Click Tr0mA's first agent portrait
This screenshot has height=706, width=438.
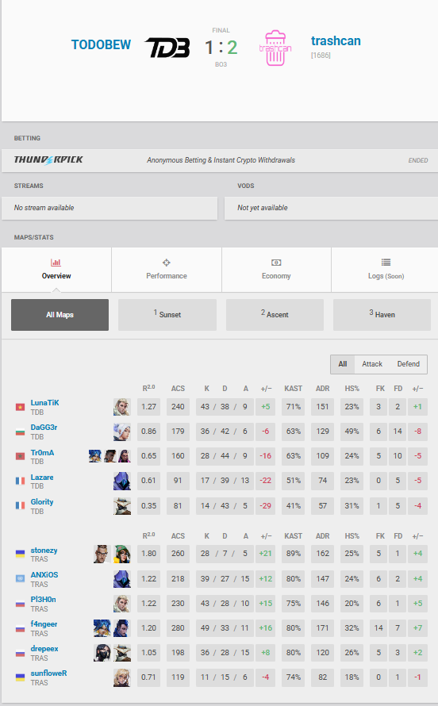tap(95, 456)
